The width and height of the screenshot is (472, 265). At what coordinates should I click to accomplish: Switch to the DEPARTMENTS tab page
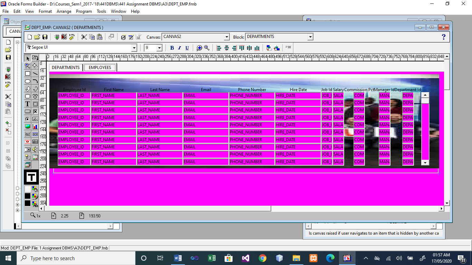pyautogui.click(x=66, y=67)
